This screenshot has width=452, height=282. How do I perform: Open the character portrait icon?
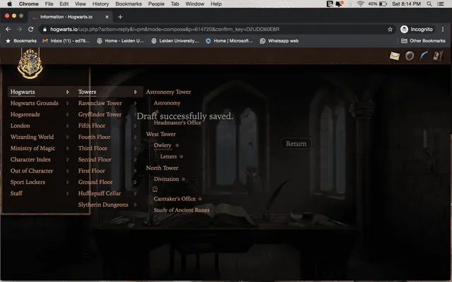[x=438, y=56]
